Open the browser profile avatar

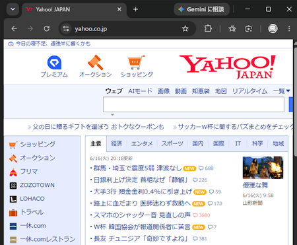click(273, 28)
